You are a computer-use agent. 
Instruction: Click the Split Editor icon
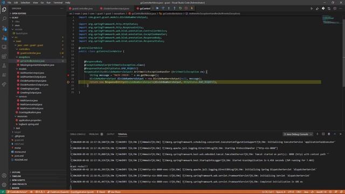[335, 9]
